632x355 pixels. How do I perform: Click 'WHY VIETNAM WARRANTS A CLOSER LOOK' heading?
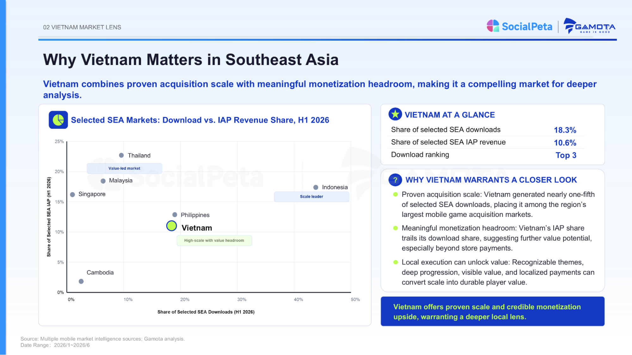[491, 180]
